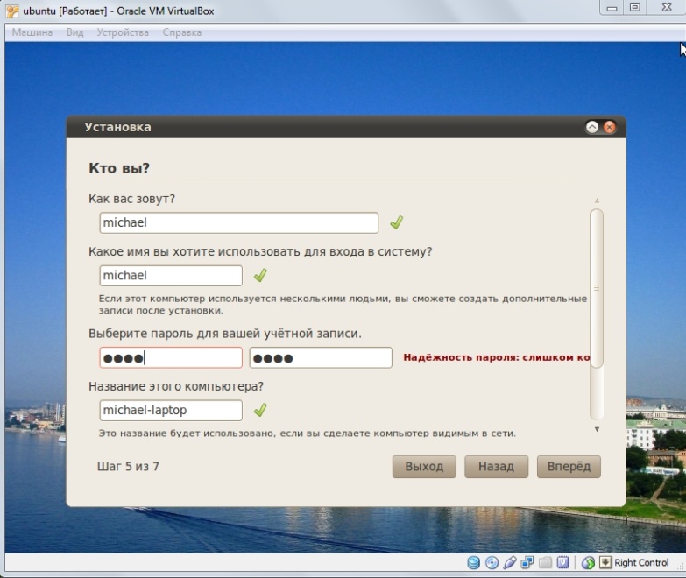
Task: Click the full name field containing michael
Action: (239, 223)
